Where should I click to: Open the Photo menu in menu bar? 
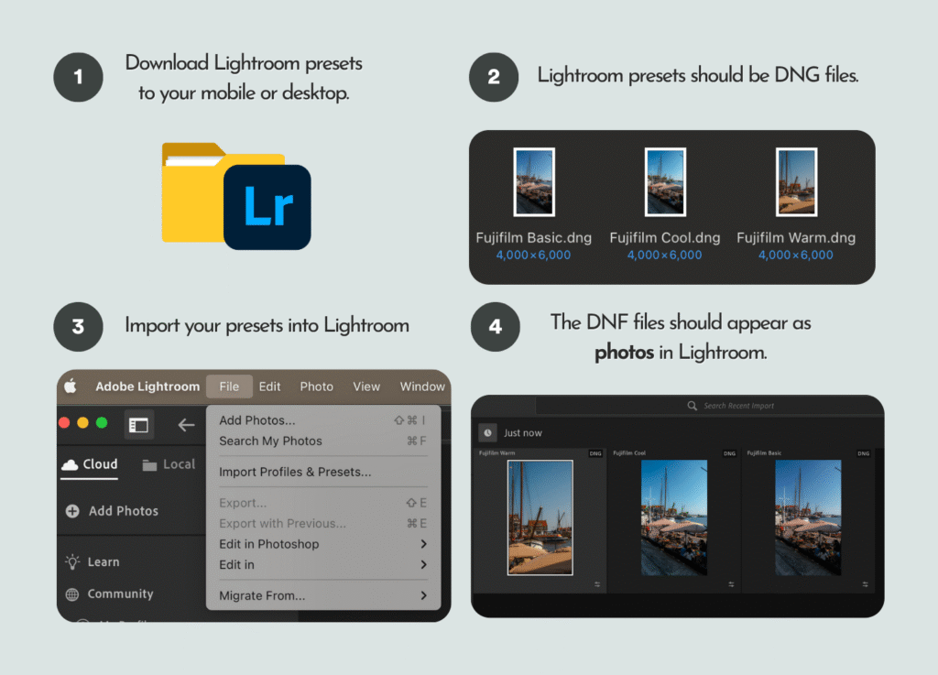pyautogui.click(x=316, y=386)
